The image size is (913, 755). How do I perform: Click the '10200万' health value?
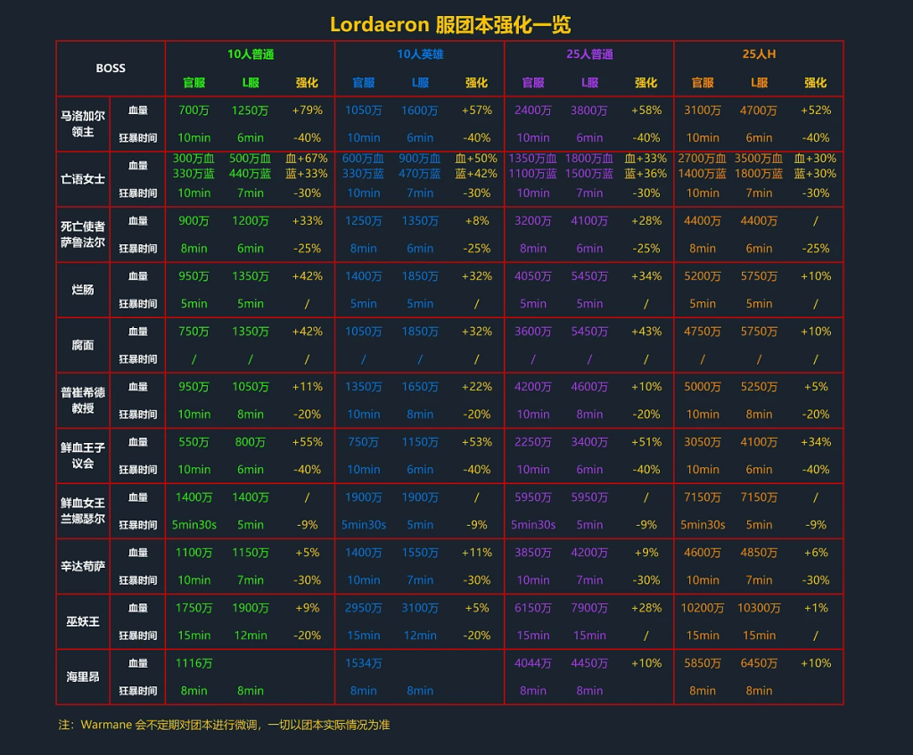click(703, 608)
